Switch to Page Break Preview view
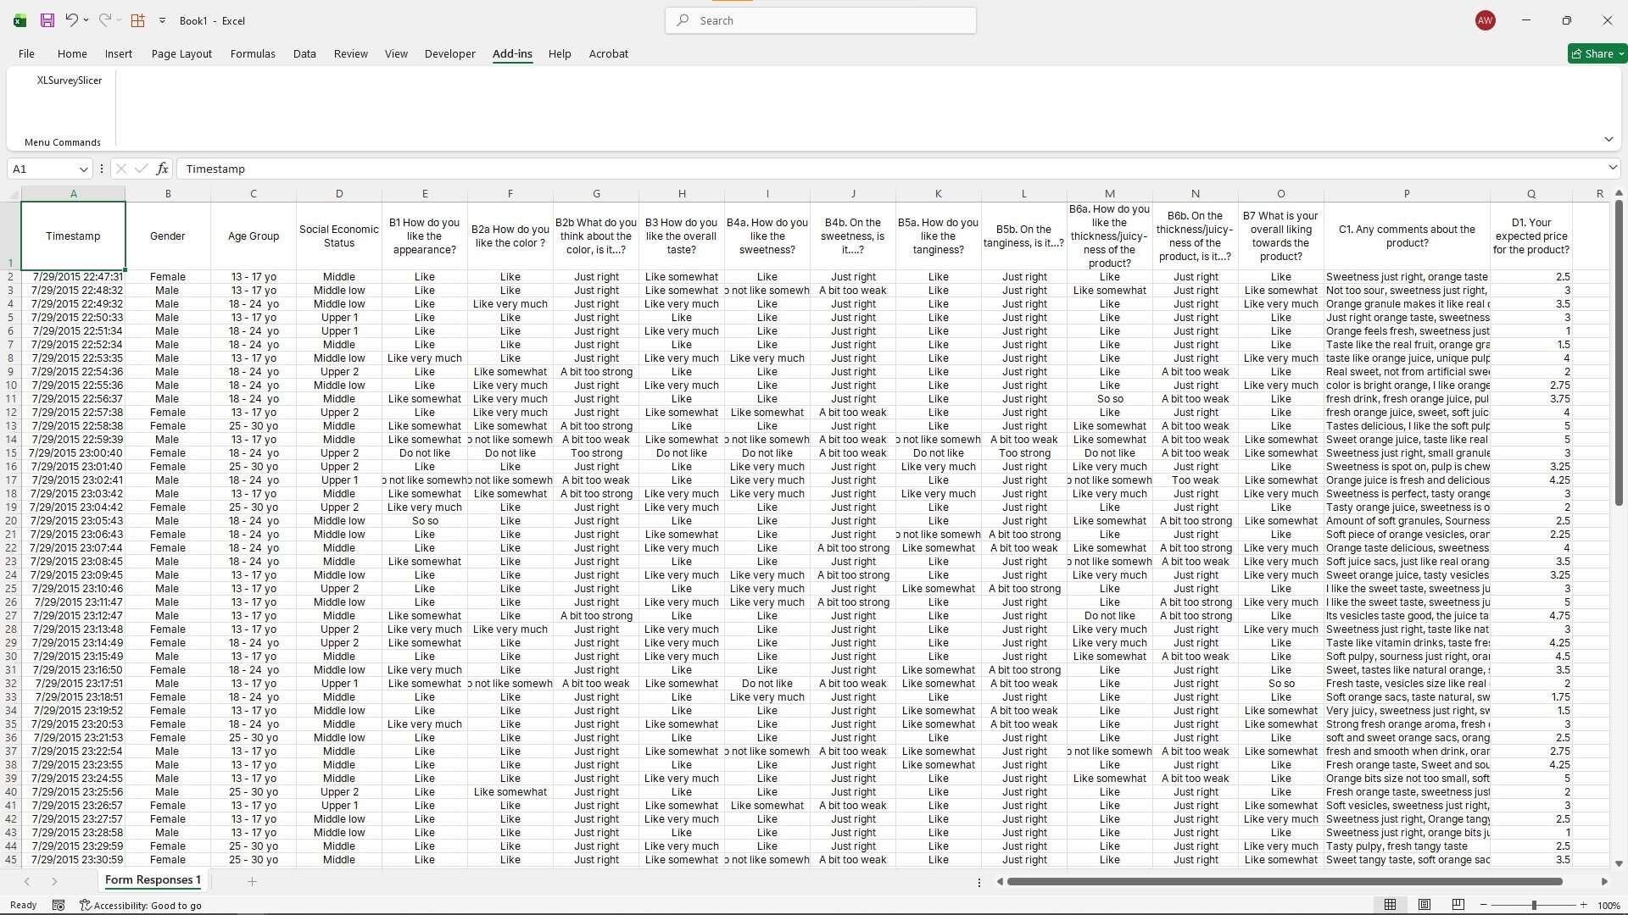This screenshot has height=915, width=1628. coord(1458,905)
